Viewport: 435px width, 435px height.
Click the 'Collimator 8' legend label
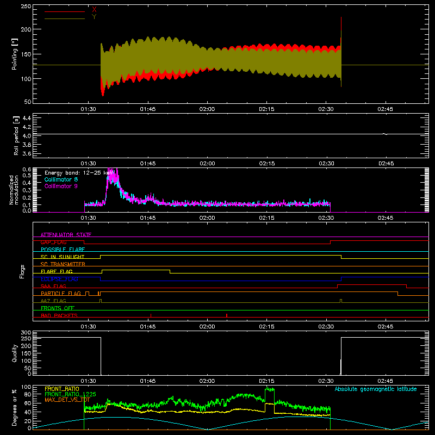tap(61, 179)
